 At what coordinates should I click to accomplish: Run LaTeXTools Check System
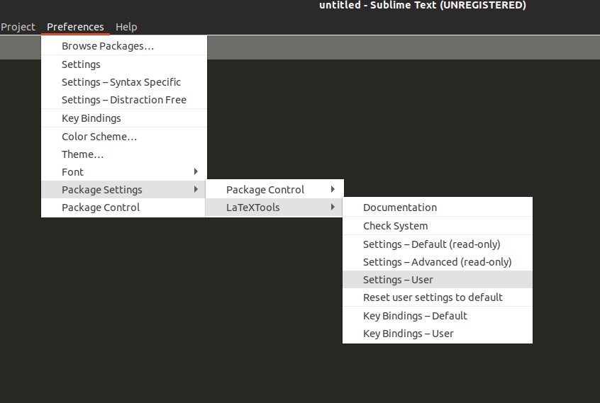pos(438,226)
